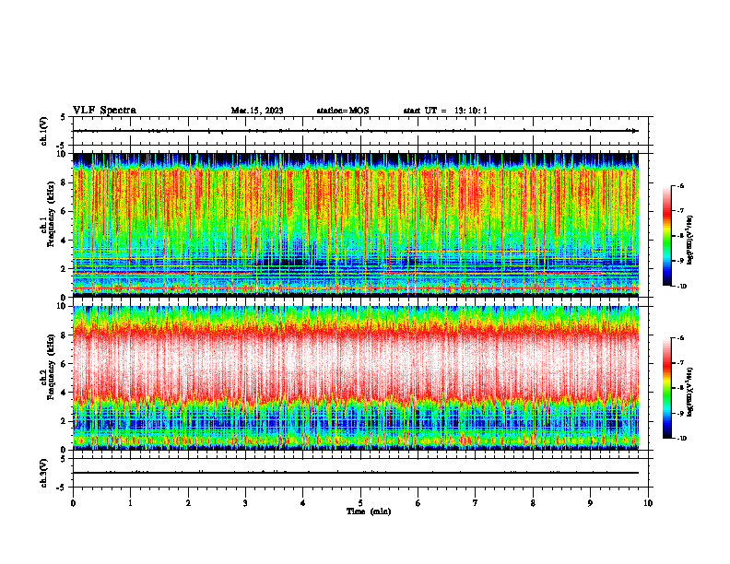Click the "5" tick on time axis
The height and width of the screenshot is (564, 730).
click(x=360, y=503)
